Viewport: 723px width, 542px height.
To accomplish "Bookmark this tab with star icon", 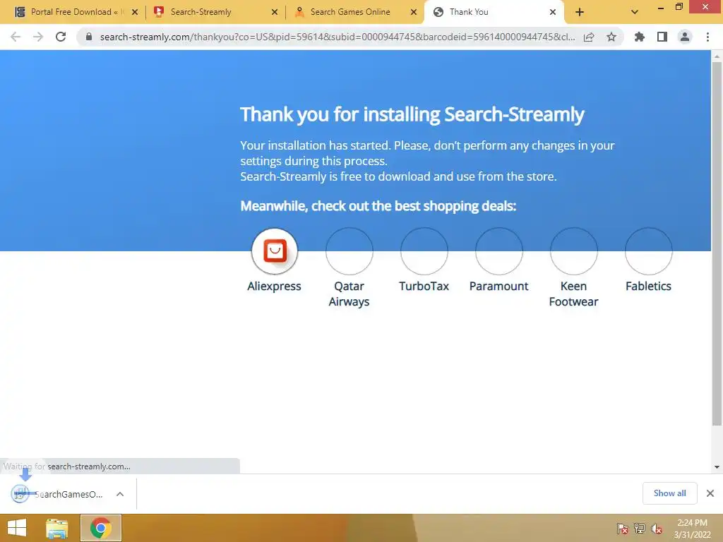I will click(x=611, y=37).
